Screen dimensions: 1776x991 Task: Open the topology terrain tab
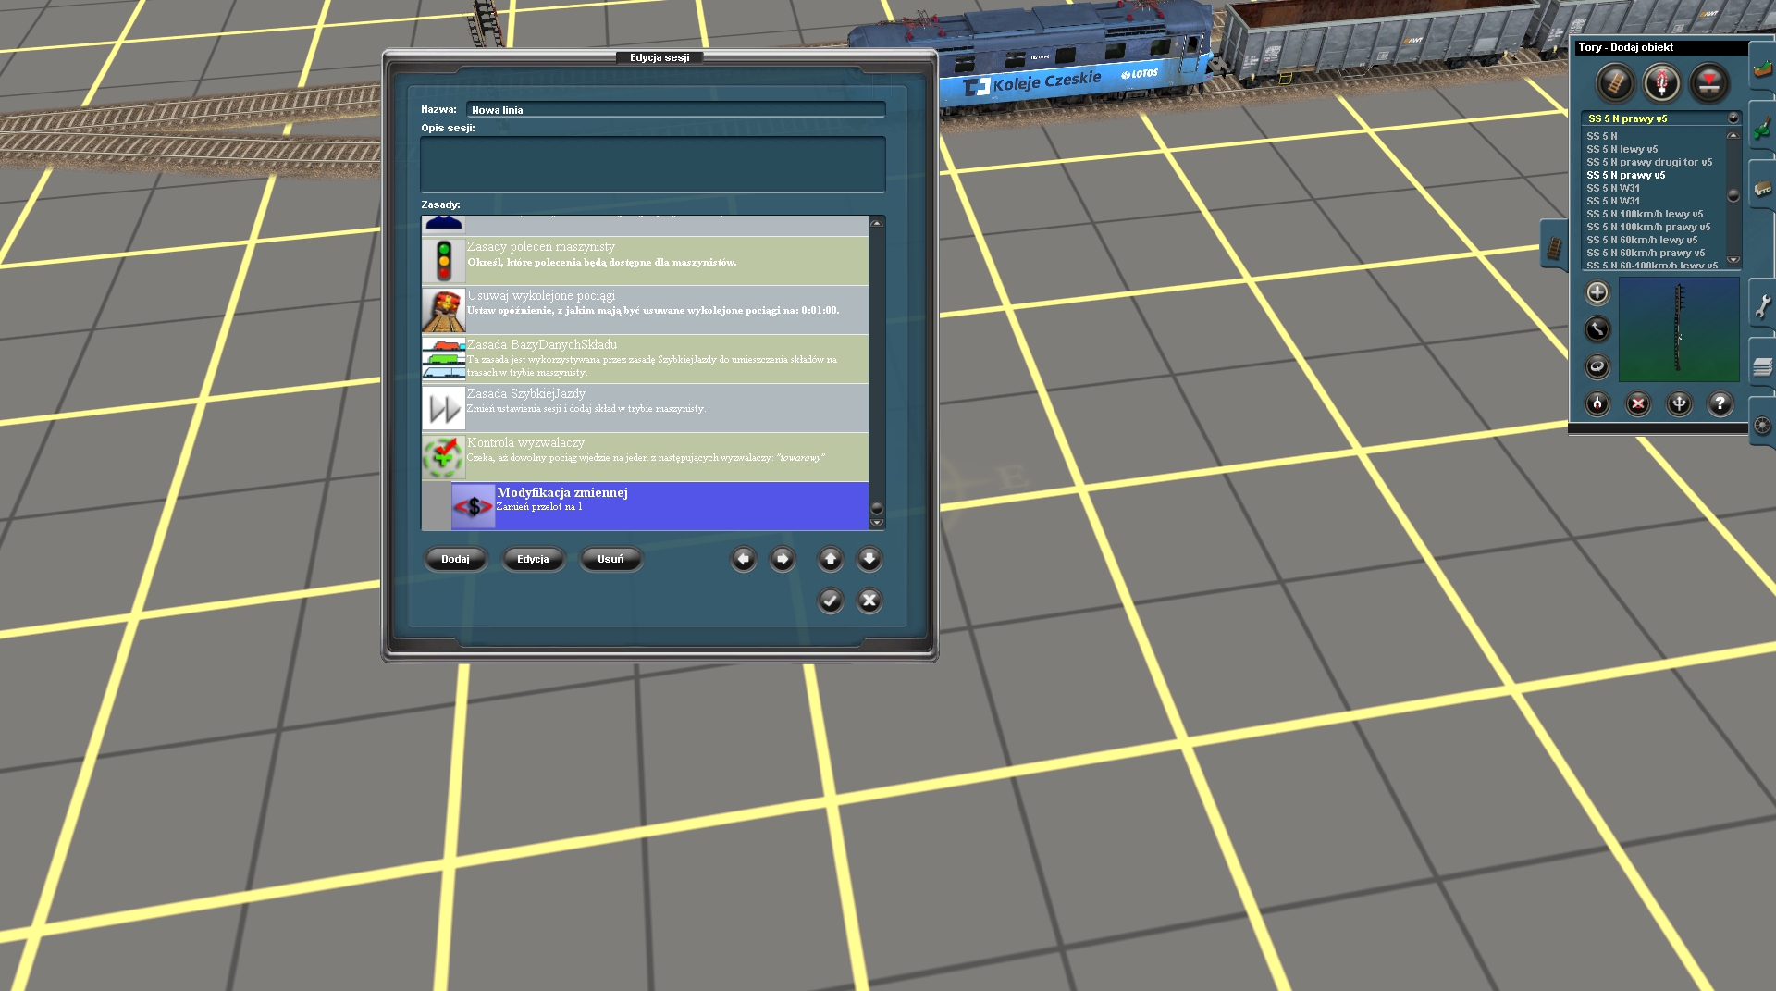pyautogui.click(x=1762, y=69)
